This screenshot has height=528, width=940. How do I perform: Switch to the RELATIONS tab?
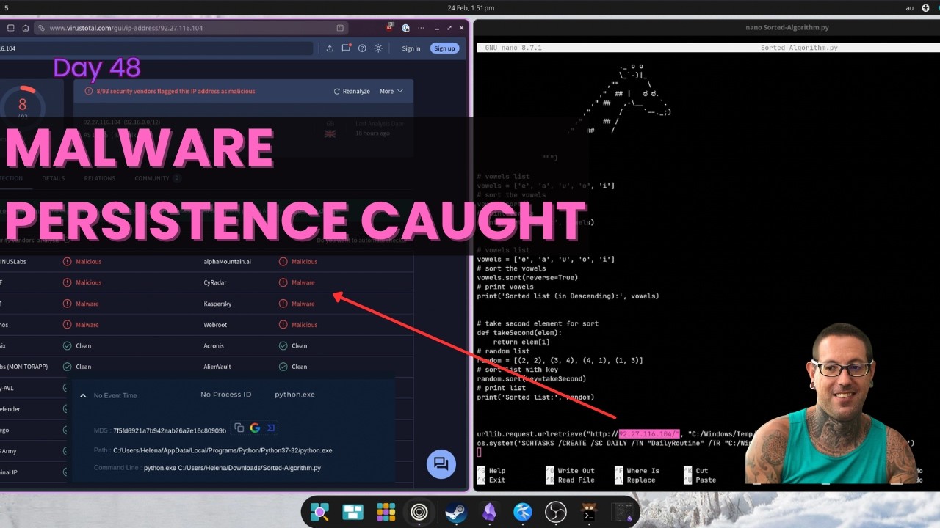[x=100, y=178]
